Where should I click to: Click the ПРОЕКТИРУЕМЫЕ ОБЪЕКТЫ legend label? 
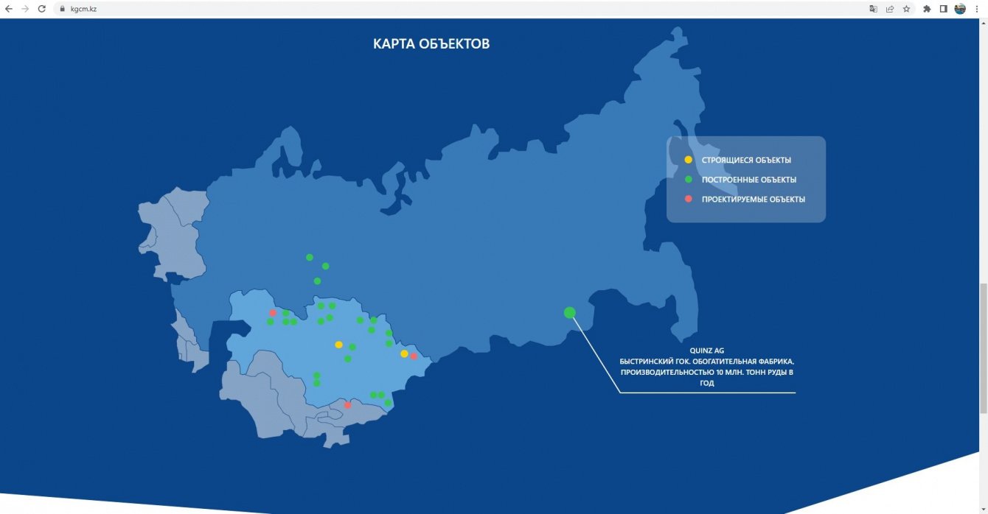(x=754, y=199)
